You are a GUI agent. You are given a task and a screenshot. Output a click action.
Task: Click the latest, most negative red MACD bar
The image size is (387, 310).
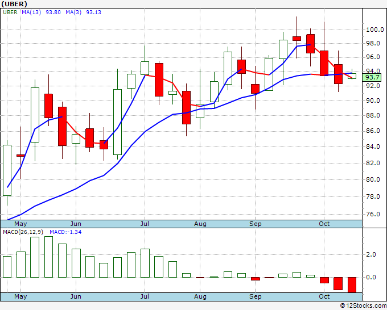click(352, 285)
